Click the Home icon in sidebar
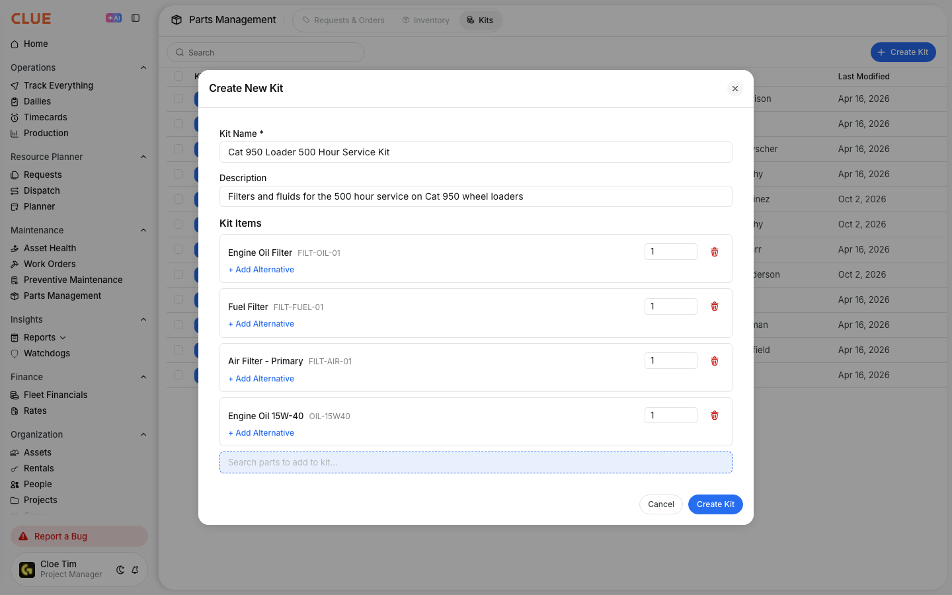Image resolution: width=952 pixels, height=595 pixels. [x=15, y=44]
